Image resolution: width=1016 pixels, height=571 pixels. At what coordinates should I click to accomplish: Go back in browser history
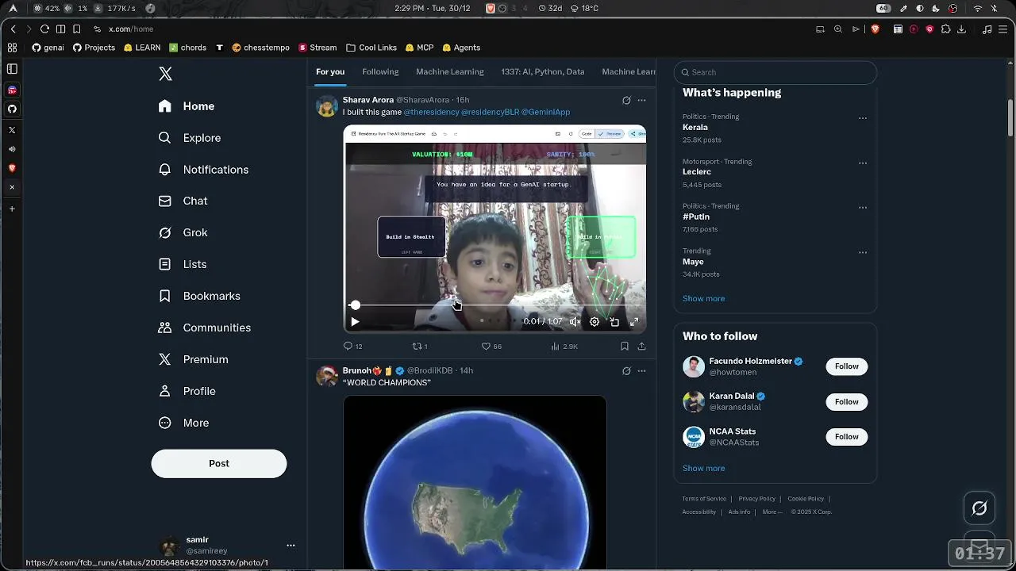point(13,29)
